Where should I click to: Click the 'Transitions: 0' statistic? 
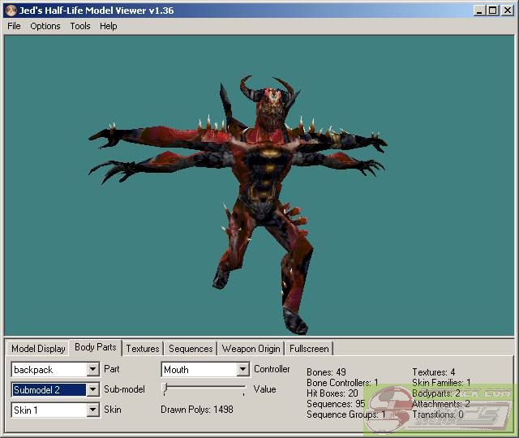pyautogui.click(x=438, y=414)
